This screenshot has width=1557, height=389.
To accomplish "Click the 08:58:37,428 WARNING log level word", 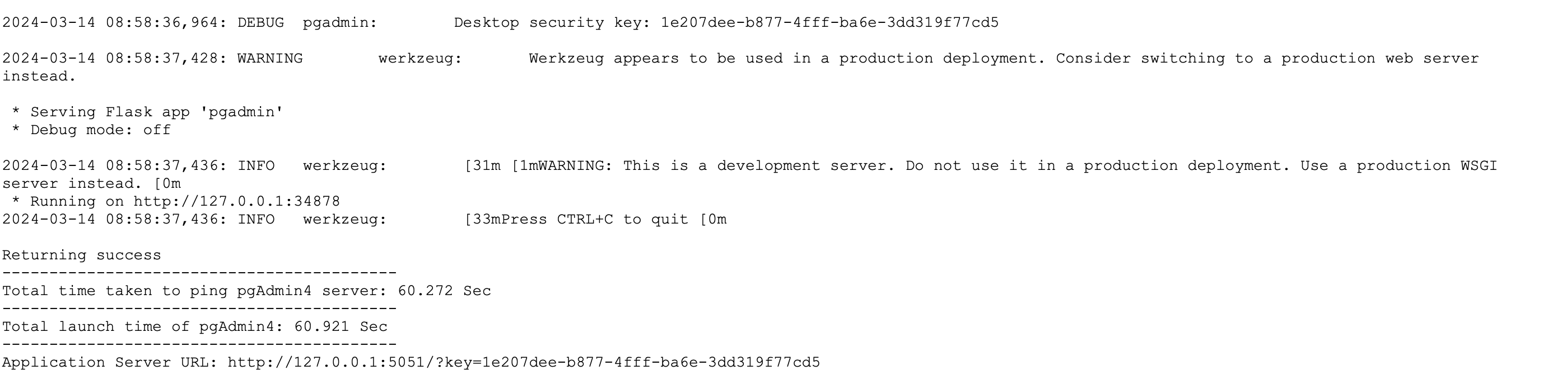I will coord(269,59).
